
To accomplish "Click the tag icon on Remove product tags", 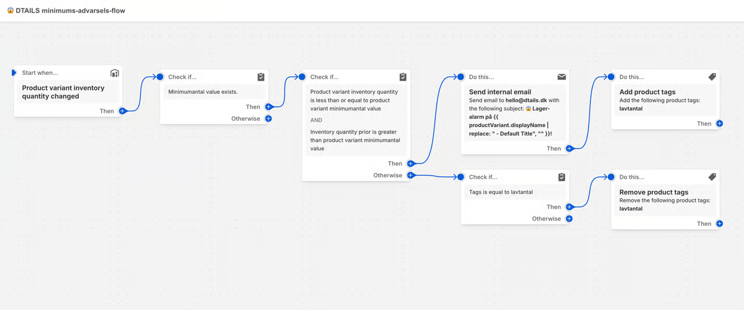I will coord(712,177).
